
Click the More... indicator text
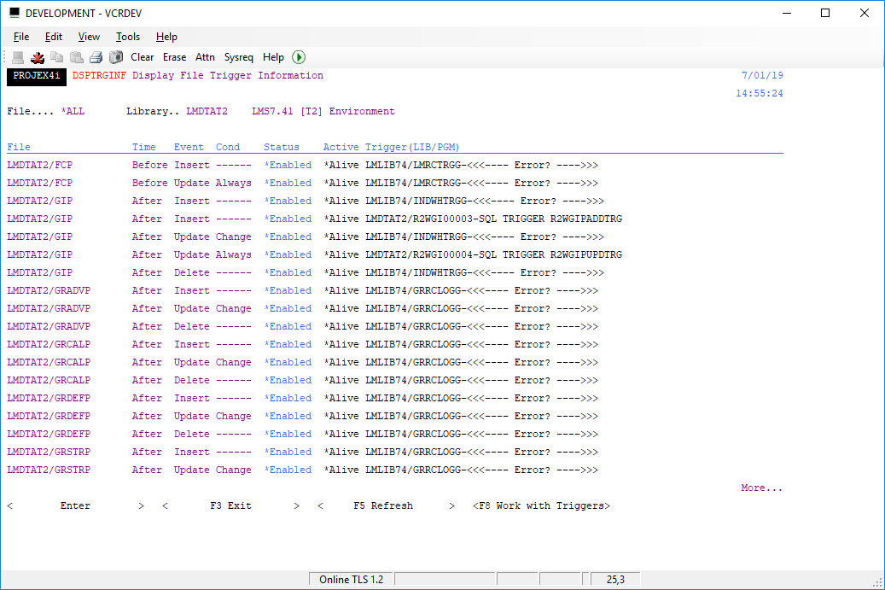click(x=762, y=488)
